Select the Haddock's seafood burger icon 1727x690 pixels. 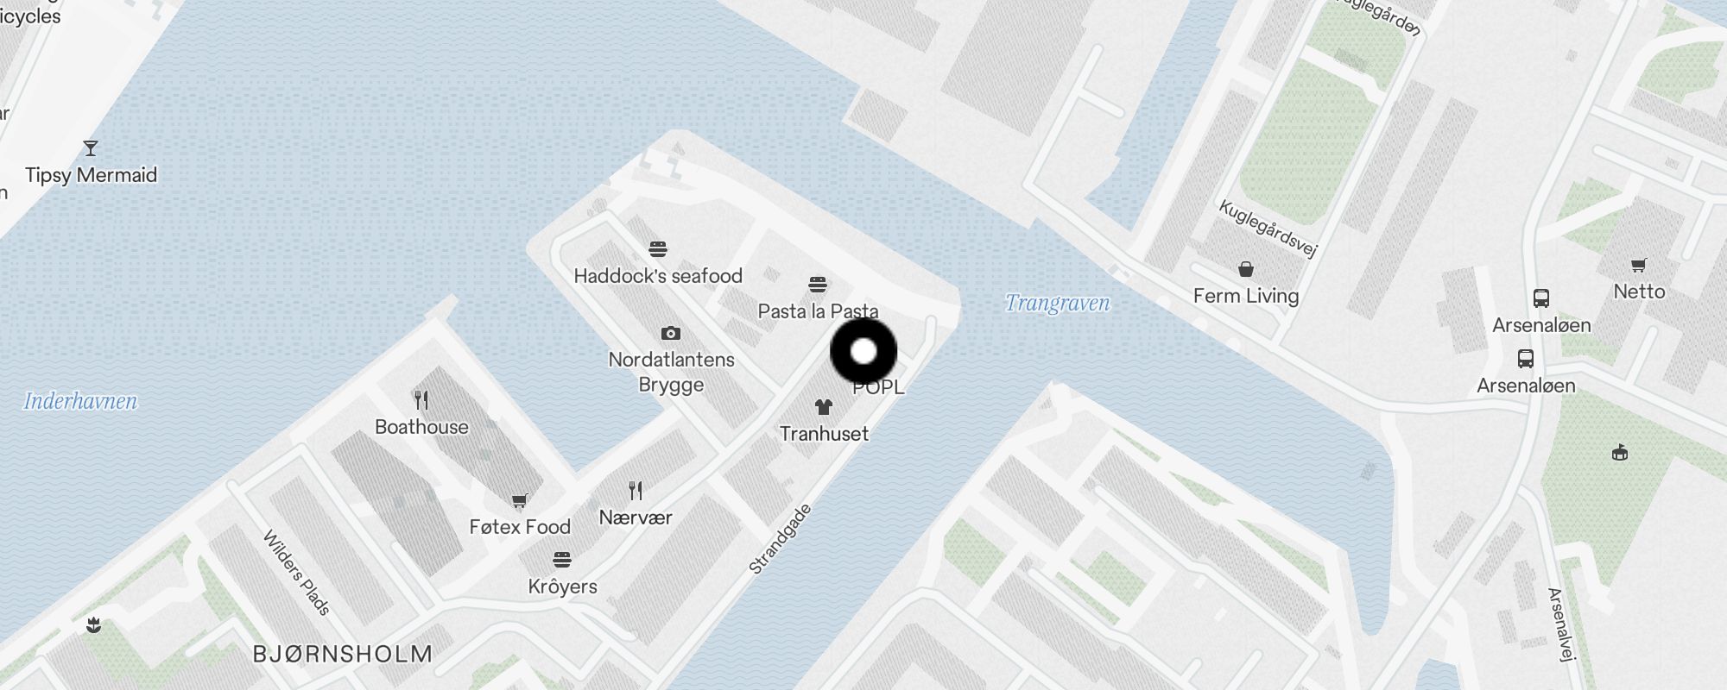point(658,250)
